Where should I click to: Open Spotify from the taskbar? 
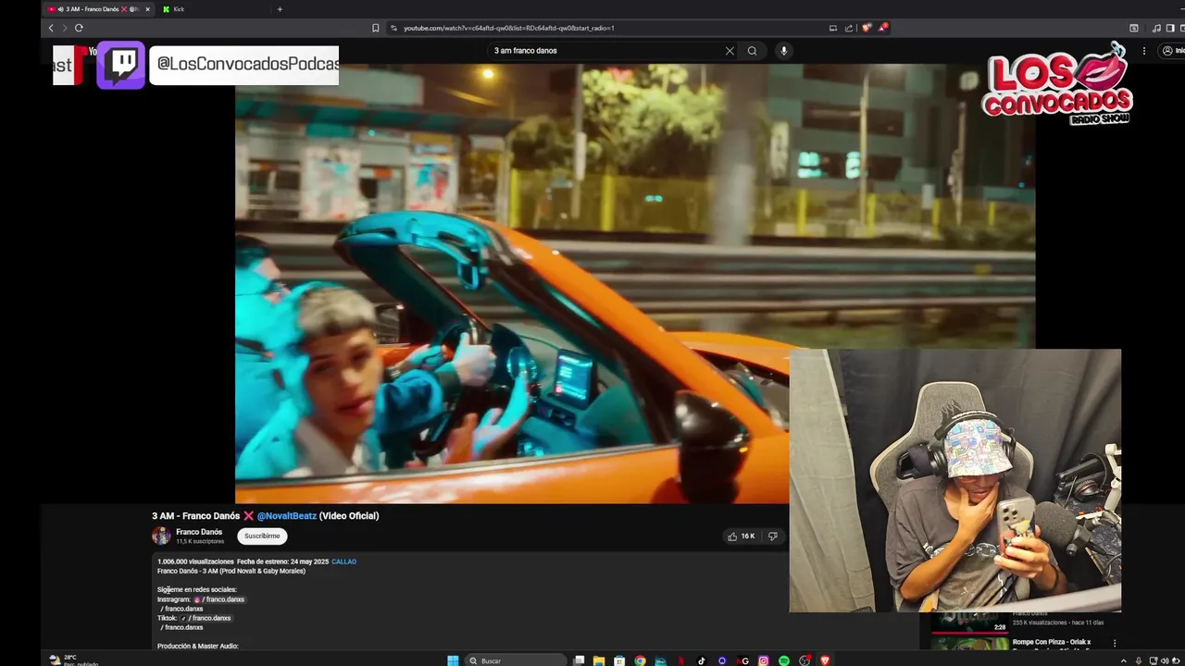pos(784,660)
